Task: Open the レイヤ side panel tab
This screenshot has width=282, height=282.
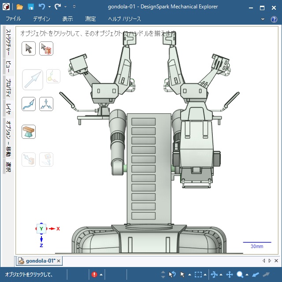Action: click(8, 109)
